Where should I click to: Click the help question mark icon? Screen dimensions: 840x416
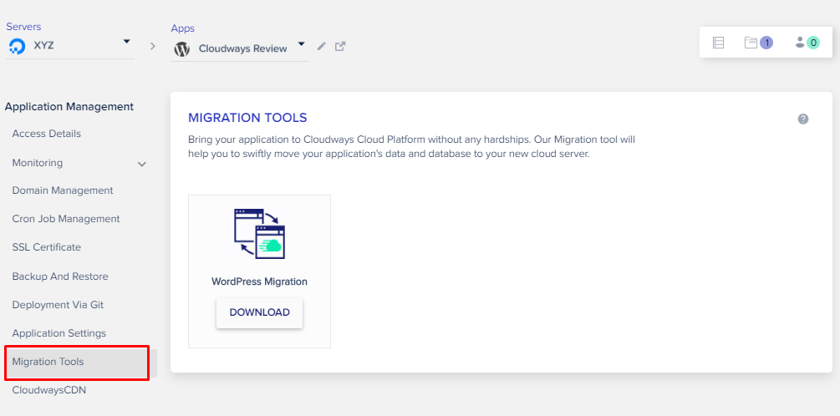tap(803, 119)
